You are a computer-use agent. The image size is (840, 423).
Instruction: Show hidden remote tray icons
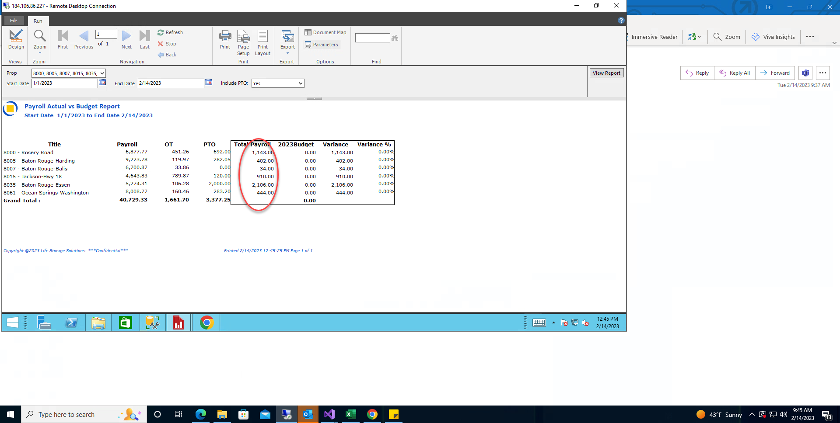point(553,323)
